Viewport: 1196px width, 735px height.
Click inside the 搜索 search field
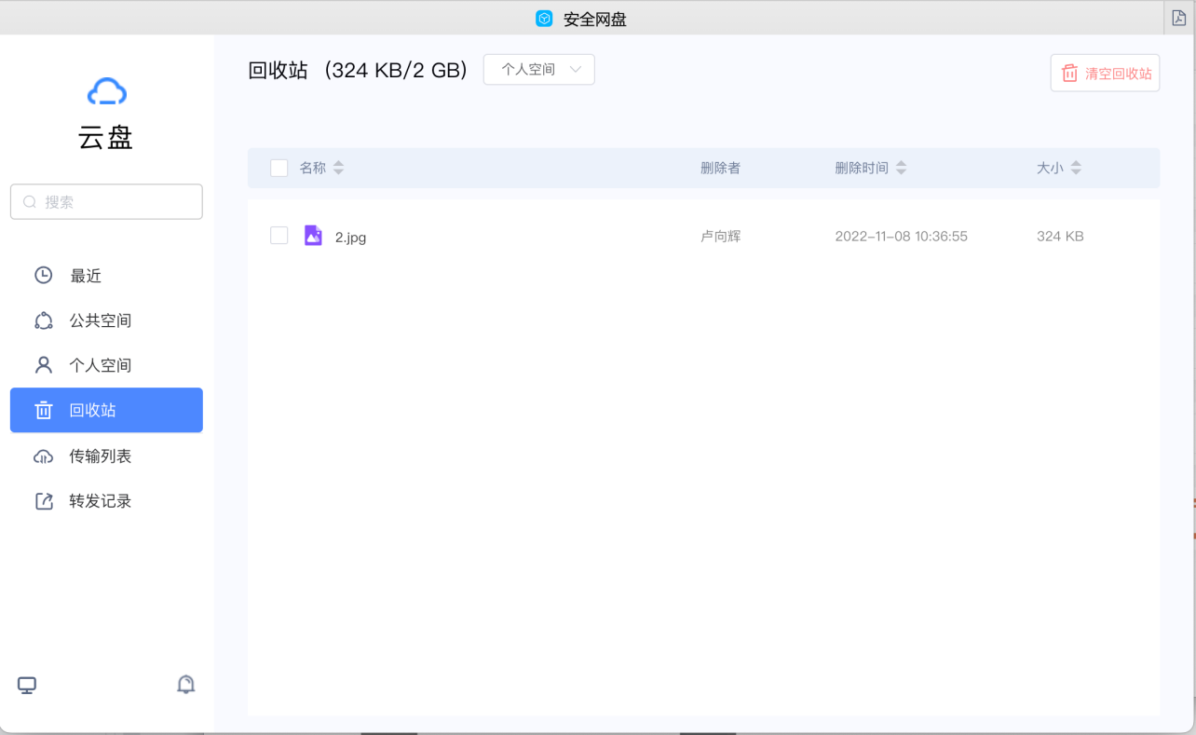coord(106,201)
